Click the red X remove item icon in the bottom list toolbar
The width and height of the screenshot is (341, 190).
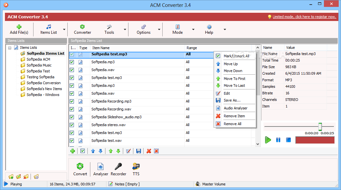point(149,151)
